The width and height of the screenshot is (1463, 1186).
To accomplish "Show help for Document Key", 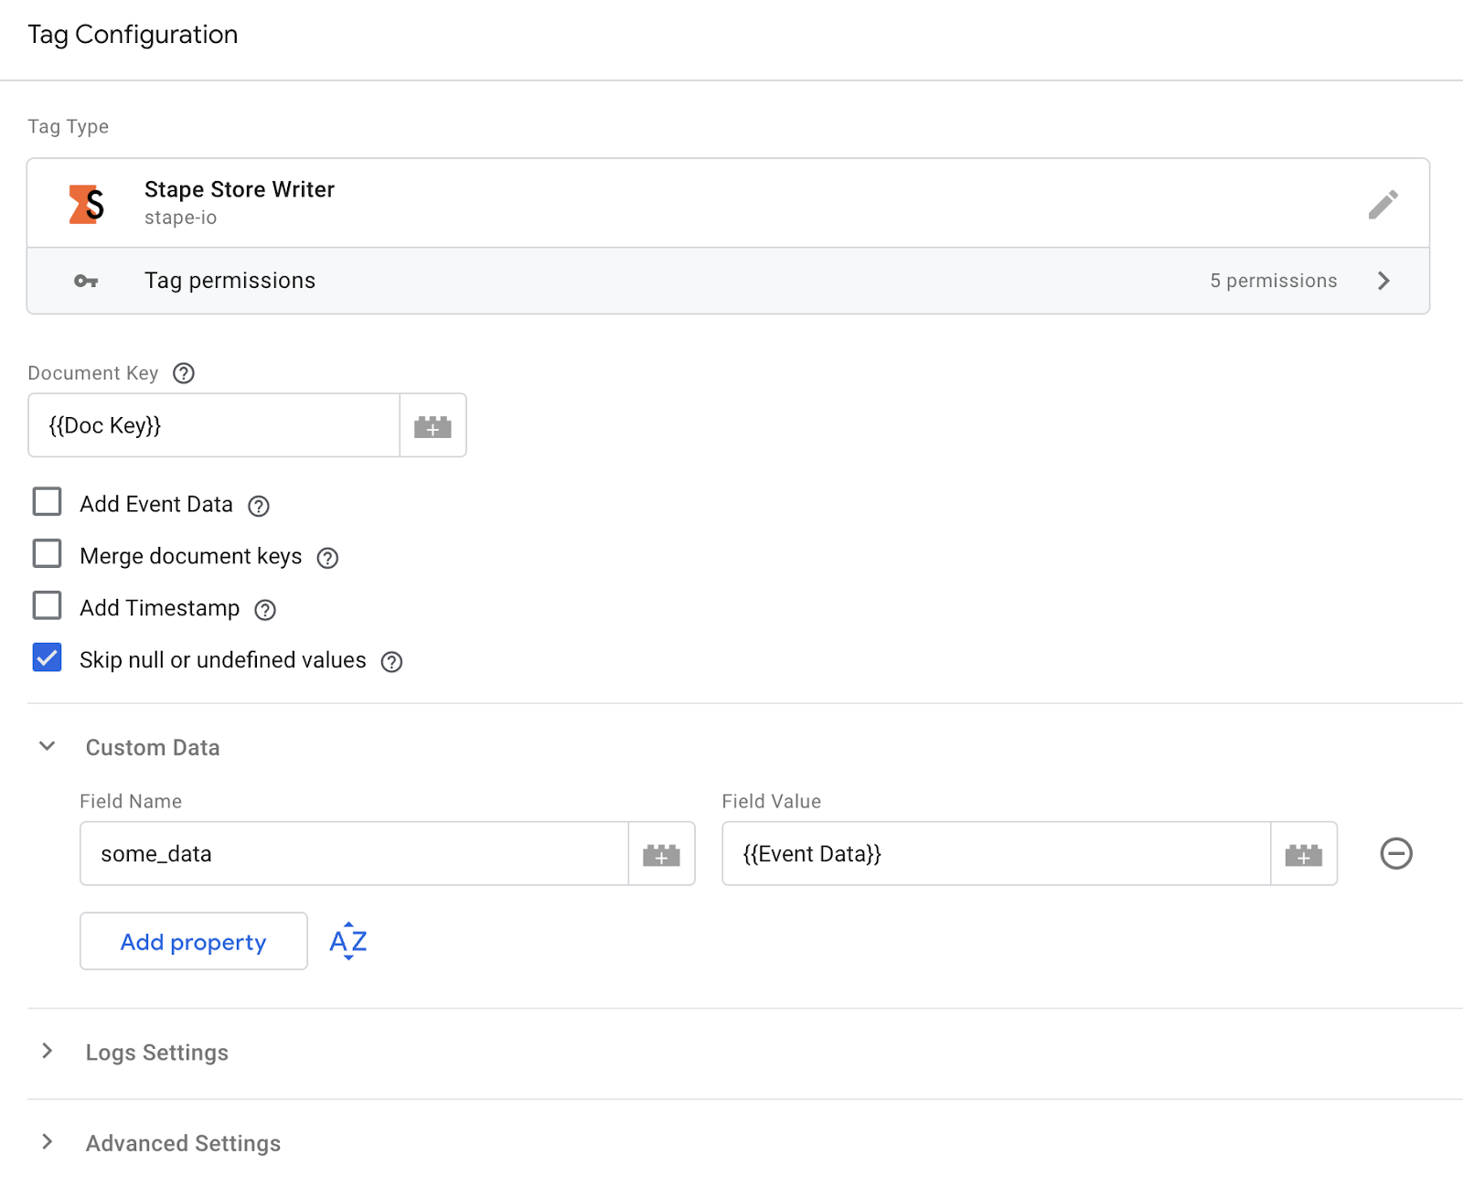I will click(x=184, y=373).
